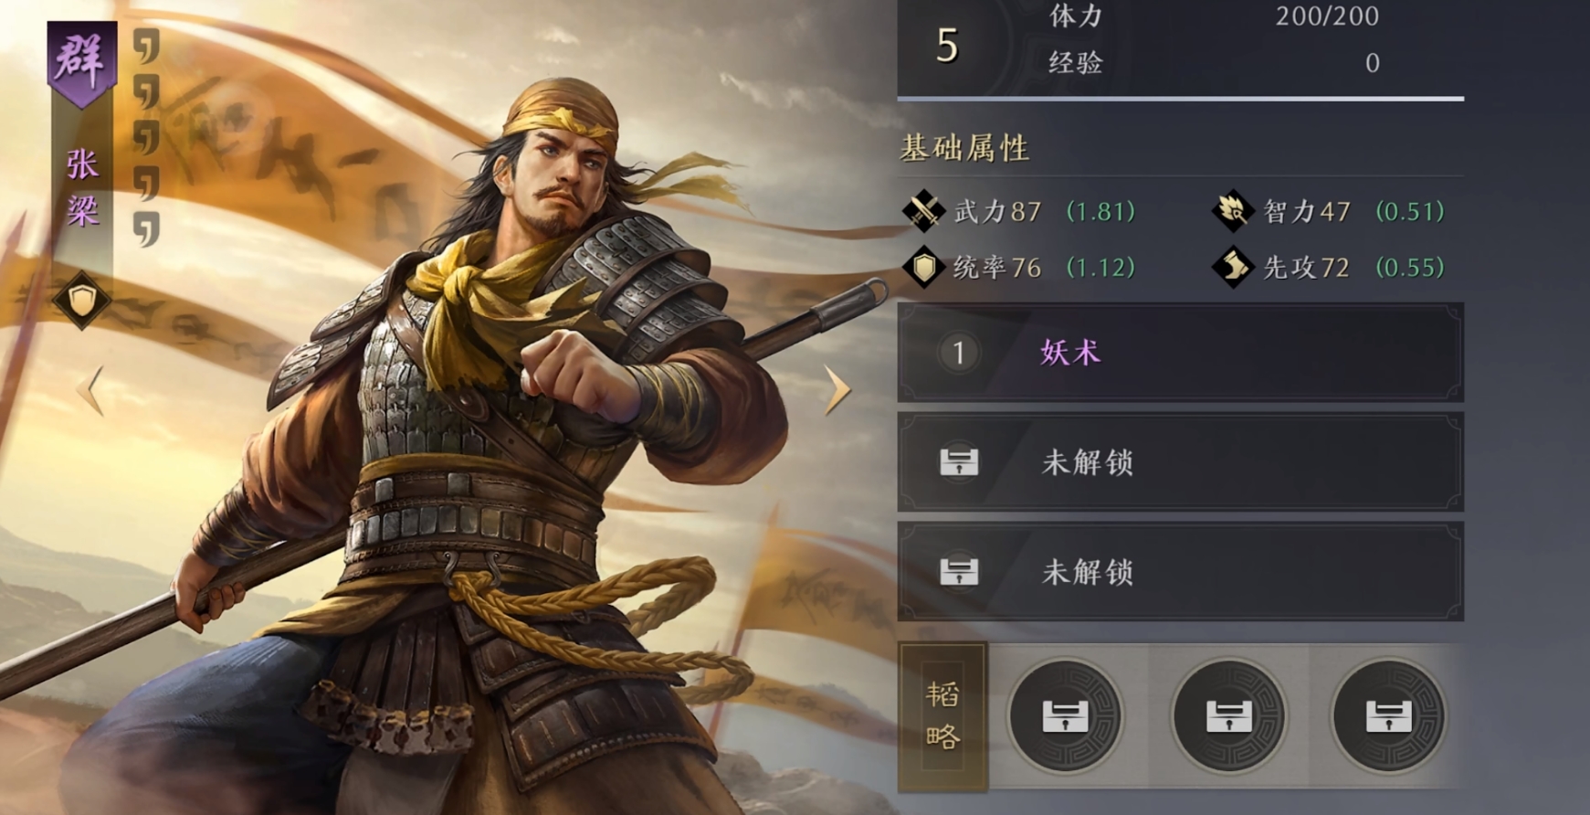
Task: Go to next hero with right arrow
Action: pos(837,390)
